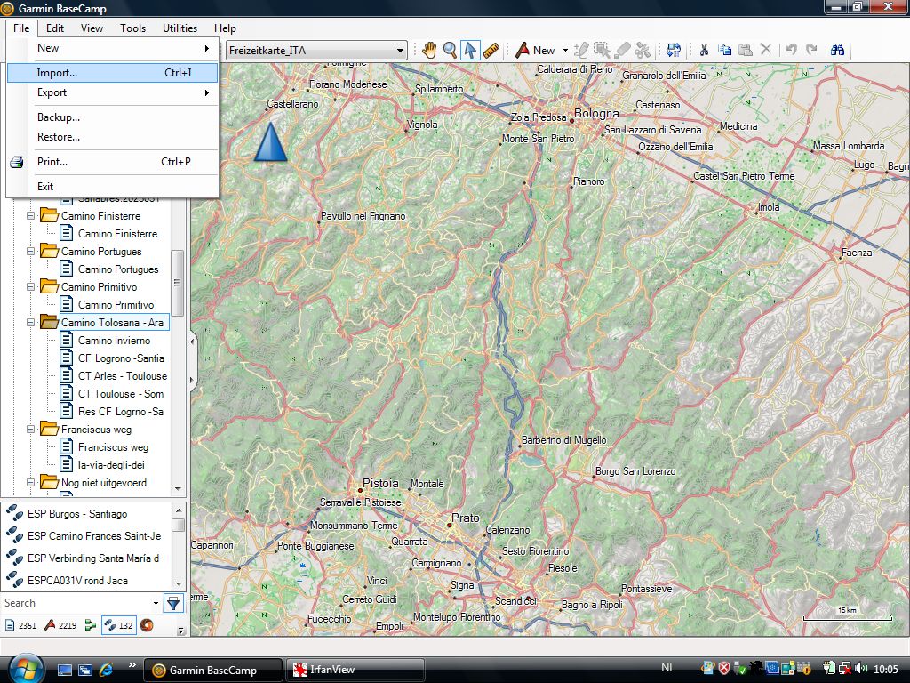Open the Internet Explorer taskbar icon

107,670
